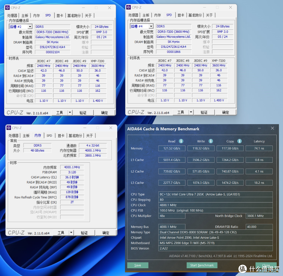This screenshot has height=276, width=283.
Task: Click the Read info icon in AIDA64
Action: (181, 141)
